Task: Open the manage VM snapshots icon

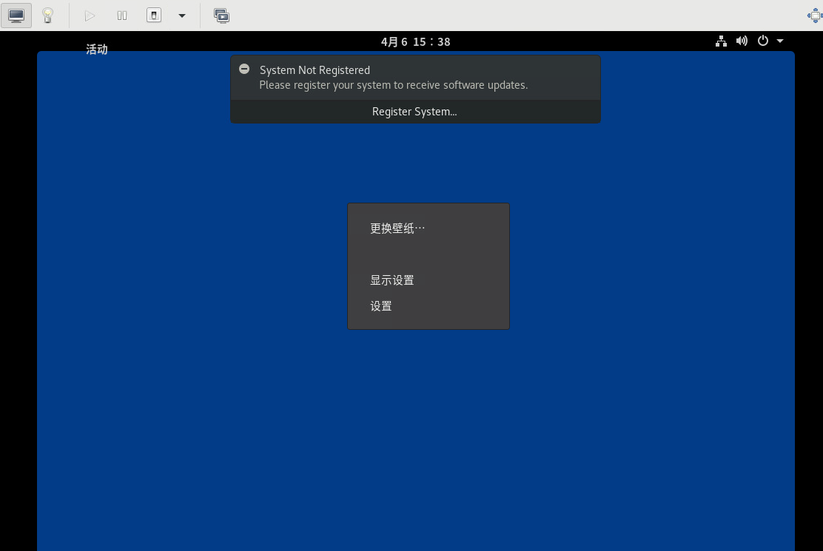Action: pyautogui.click(x=221, y=16)
